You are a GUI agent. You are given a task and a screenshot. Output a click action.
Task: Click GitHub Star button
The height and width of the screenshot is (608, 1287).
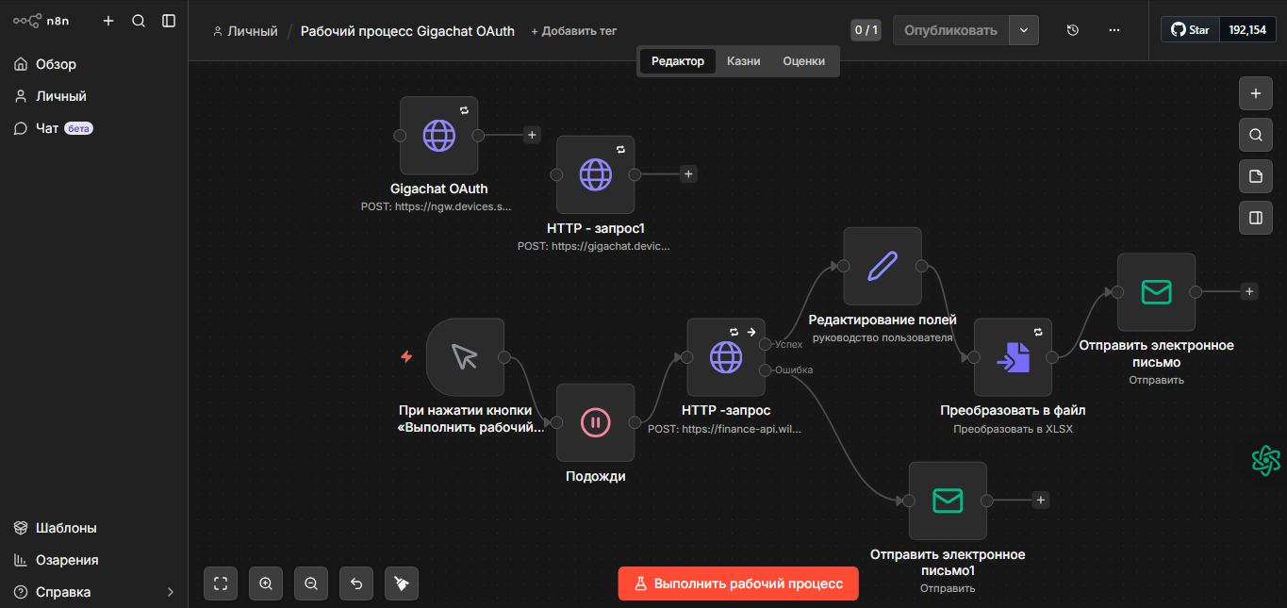1190,30
